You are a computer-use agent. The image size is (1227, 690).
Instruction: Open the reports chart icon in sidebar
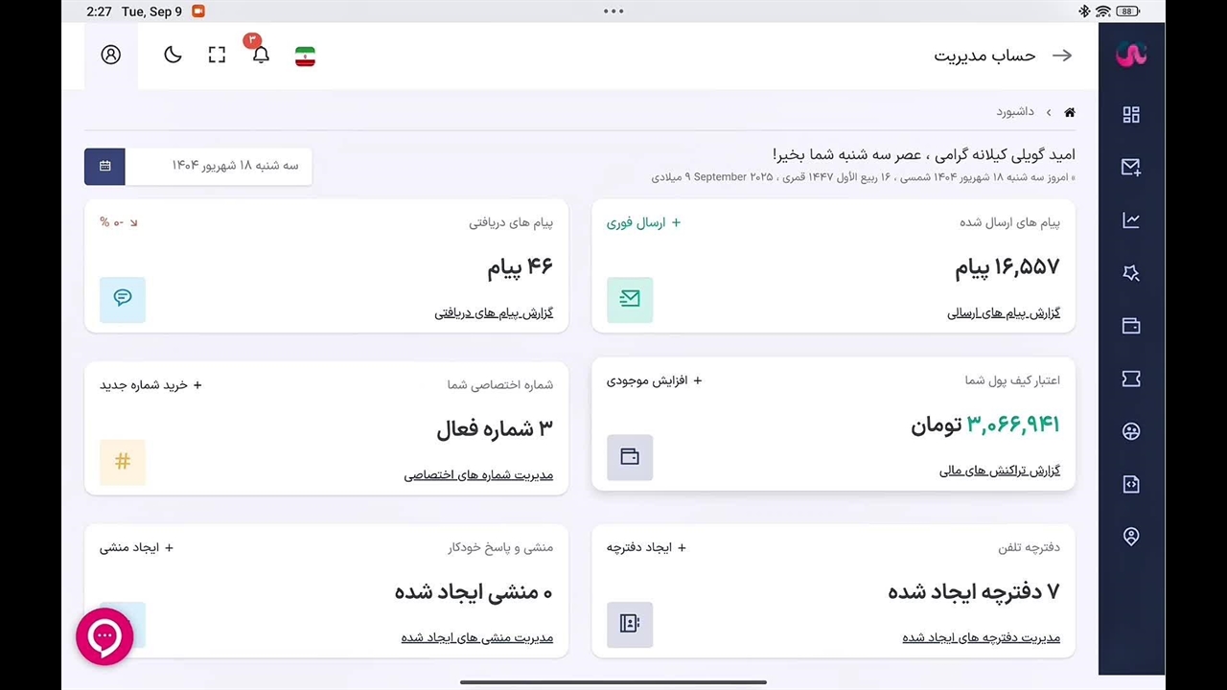tap(1131, 220)
